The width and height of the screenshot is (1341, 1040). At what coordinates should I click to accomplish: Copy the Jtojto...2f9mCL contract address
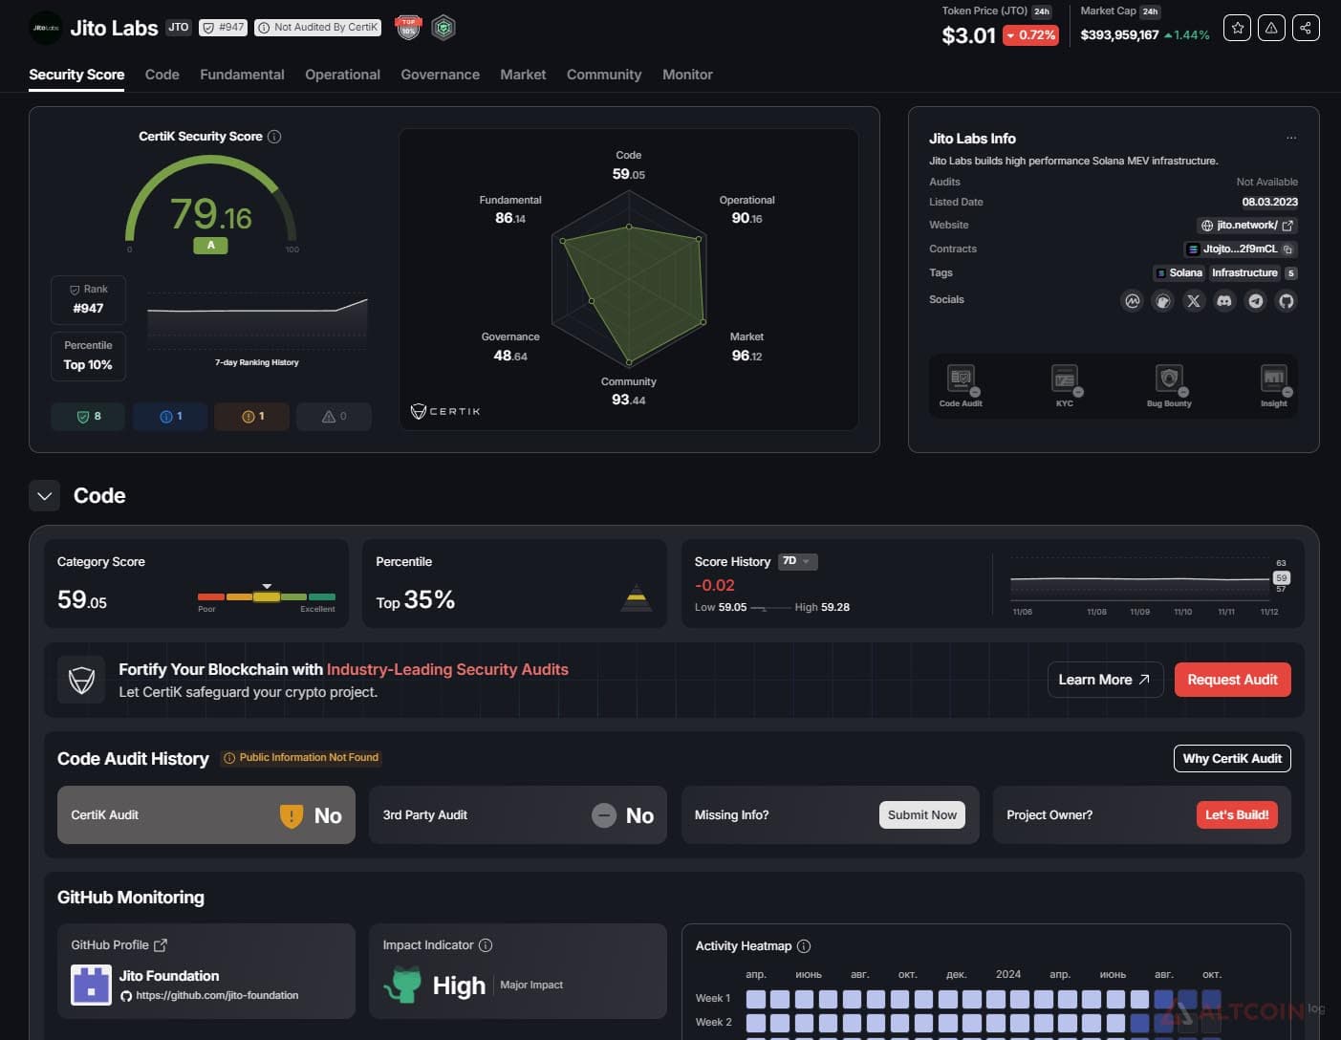point(1287,249)
